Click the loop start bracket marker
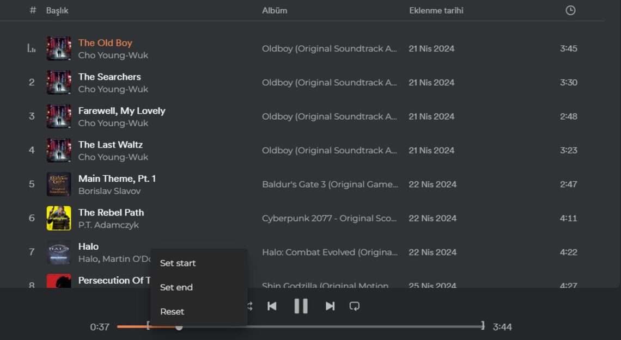The width and height of the screenshot is (621, 340). tap(148, 325)
